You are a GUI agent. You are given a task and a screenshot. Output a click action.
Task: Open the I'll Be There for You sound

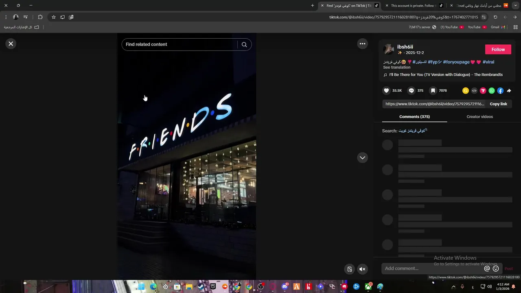446,74
